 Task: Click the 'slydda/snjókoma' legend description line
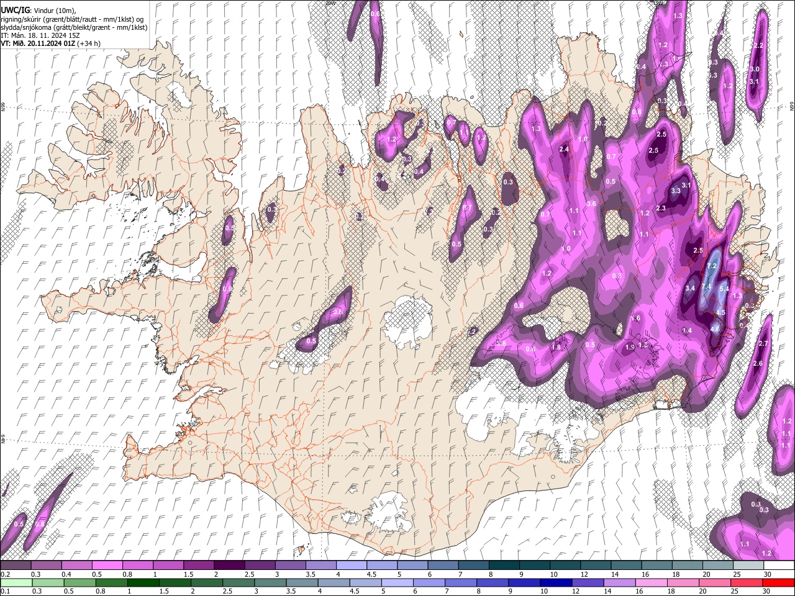point(74,27)
